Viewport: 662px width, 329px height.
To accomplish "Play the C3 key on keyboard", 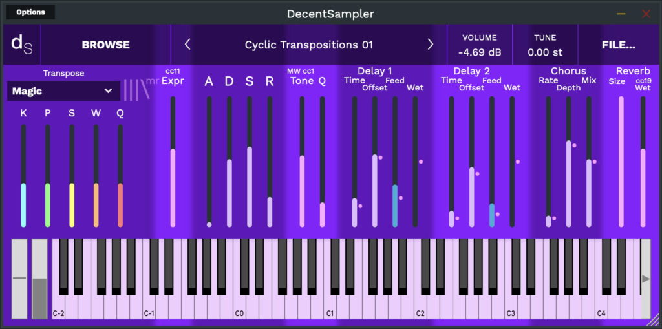I will (x=511, y=308).
